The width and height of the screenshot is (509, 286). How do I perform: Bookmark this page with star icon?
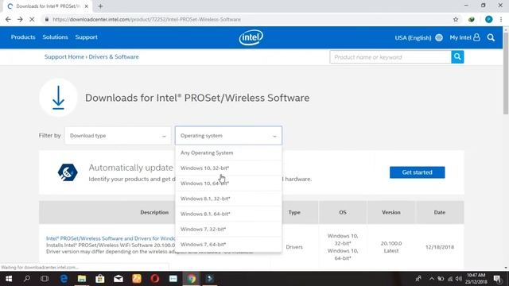(456, 19)
